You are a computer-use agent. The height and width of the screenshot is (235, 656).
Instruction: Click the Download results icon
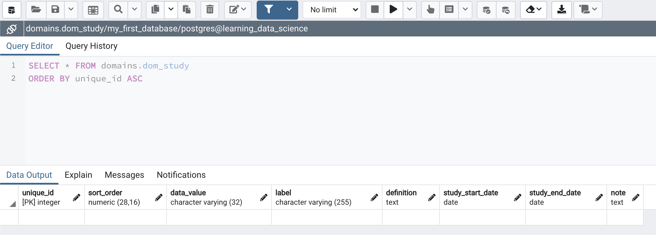[561, 10]
